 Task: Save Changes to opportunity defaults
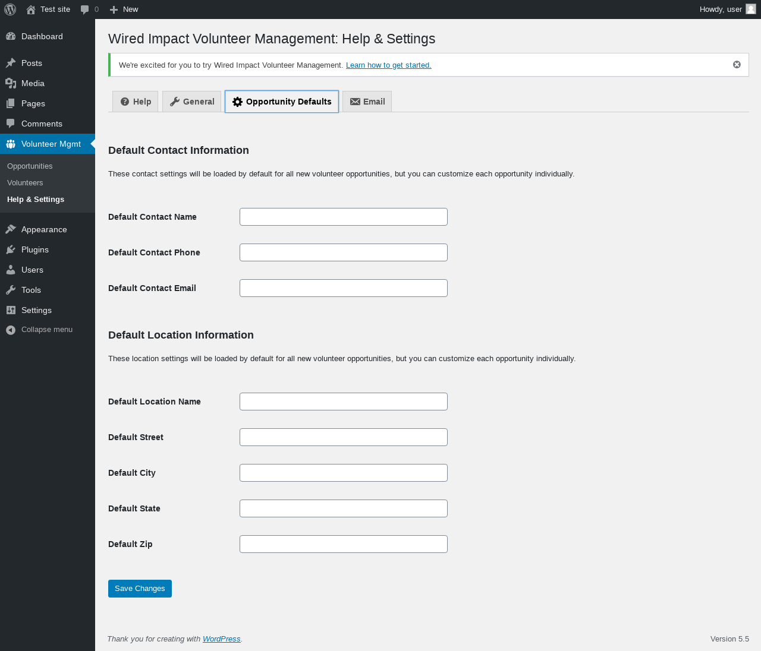point(140,589)
